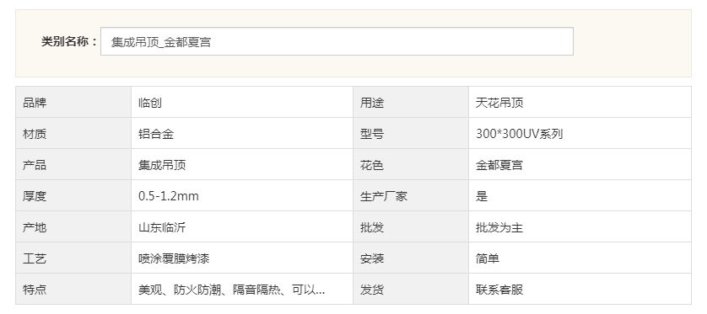Click the 铝合金 material value
Image resolution: width=707 pixels, height=314 pixels.
click(156, 134)
